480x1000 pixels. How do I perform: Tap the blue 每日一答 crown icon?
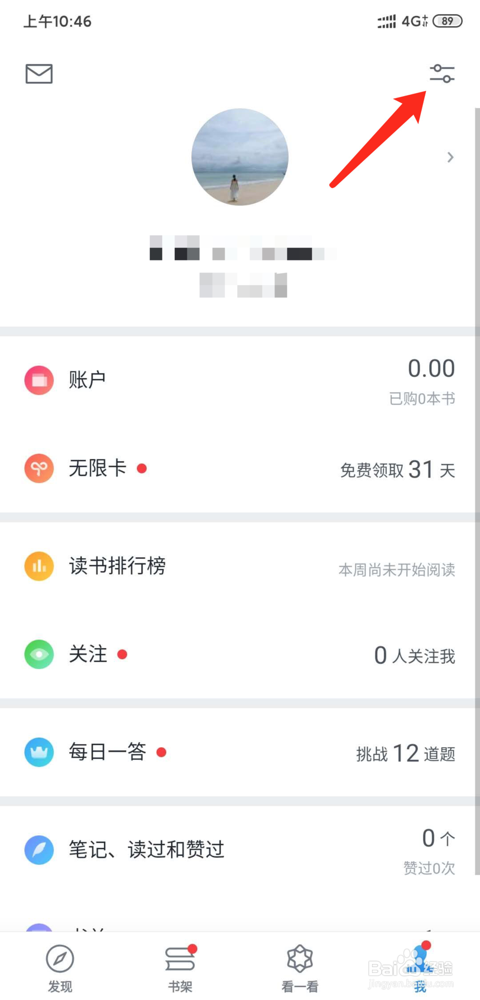39,752
